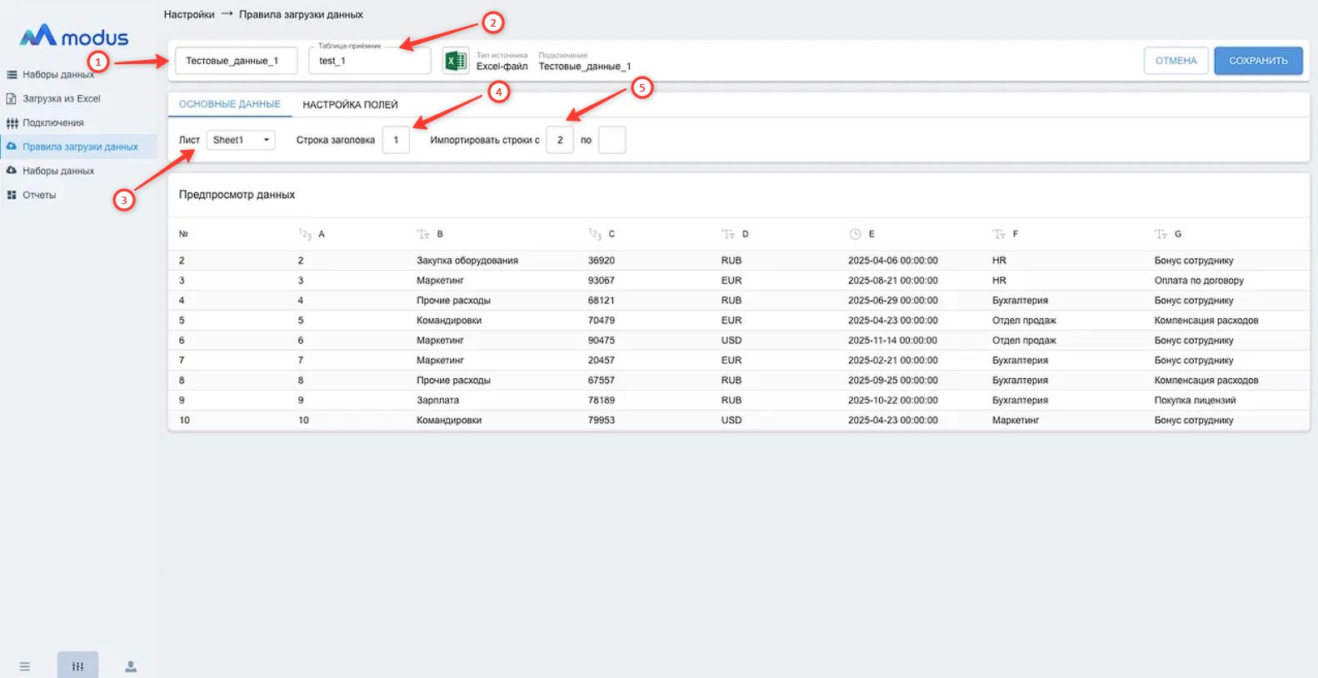The image size is (1318, 678).
Task: Switch to the Настройка полей tab
Action: click(x=350, y=105)
